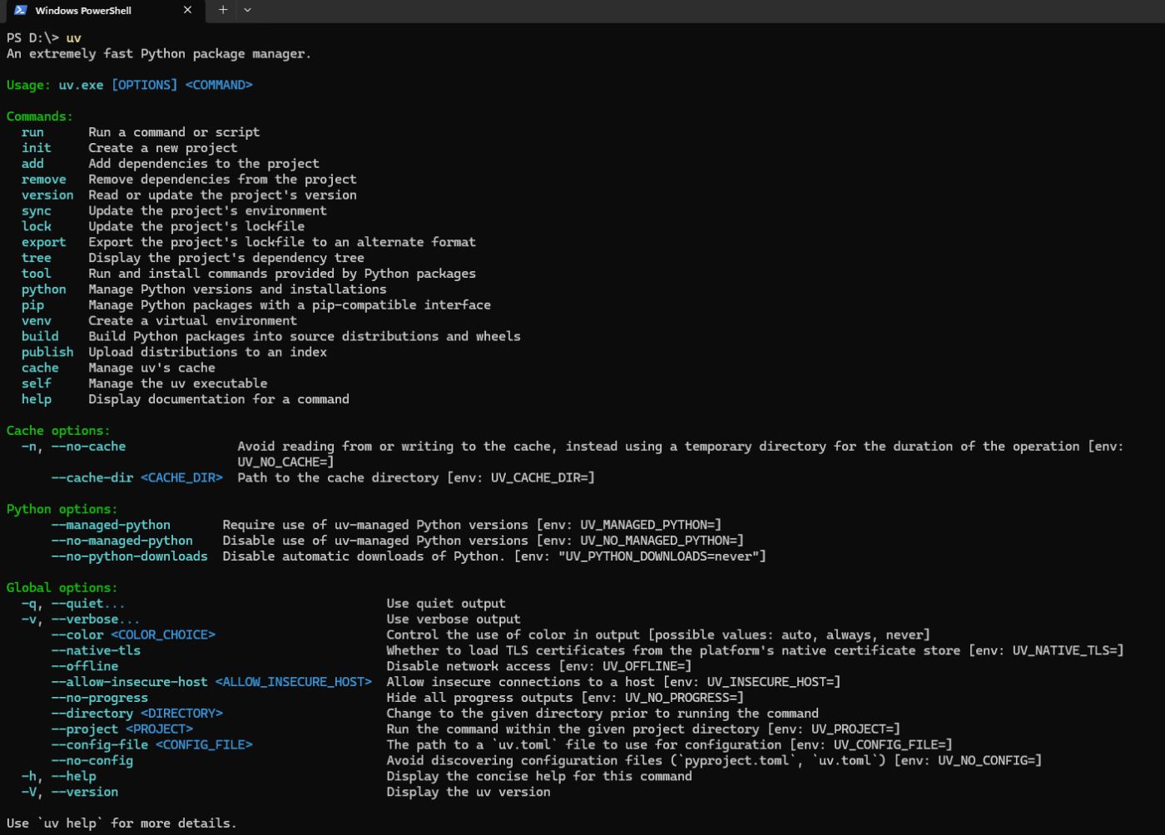Click the PowerShell icon in the tab
The height and width of the screenshot is (835, 1165).
point(20,10)
